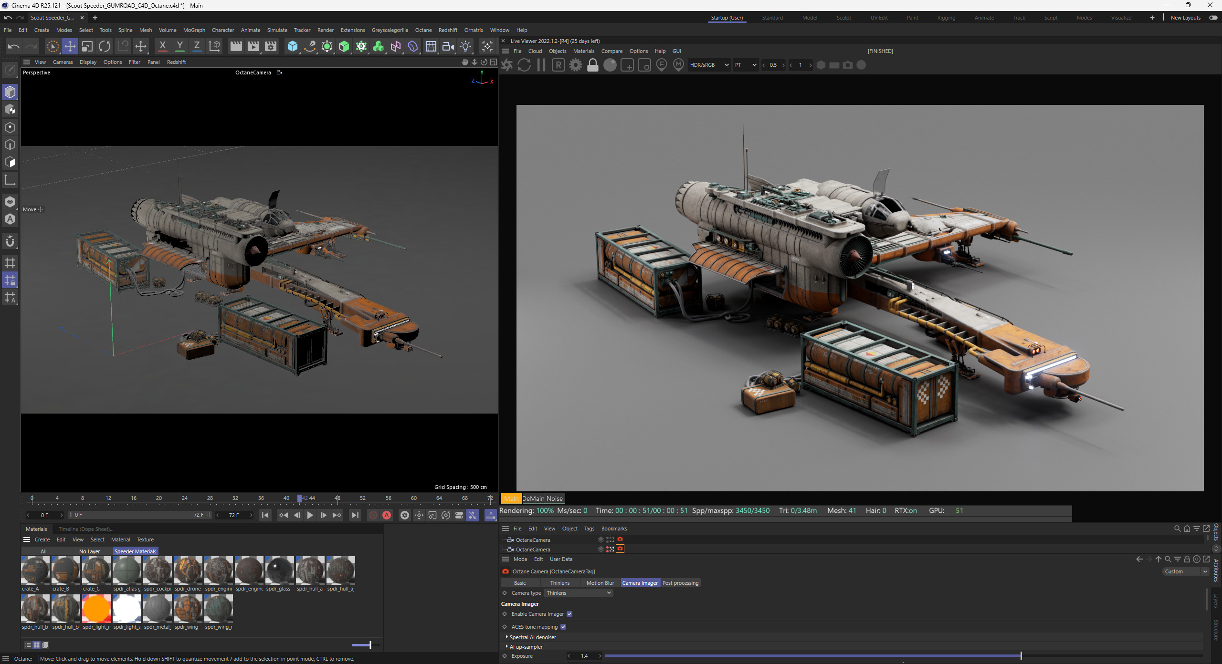
Task: Toggle the New Layouts switch
Action: 1213,18
